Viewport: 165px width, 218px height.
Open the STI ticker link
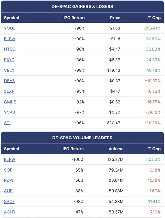tap(7, 123)
